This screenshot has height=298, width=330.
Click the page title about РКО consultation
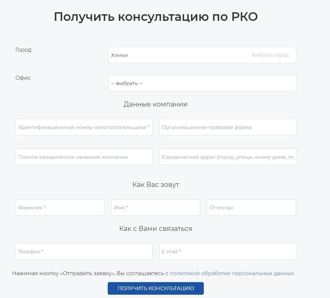pos(156,17)
